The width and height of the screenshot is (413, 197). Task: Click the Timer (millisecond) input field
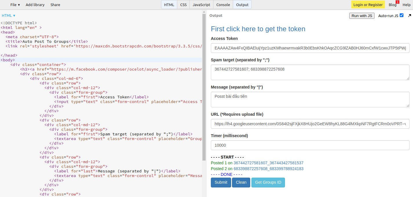point(310,145)
